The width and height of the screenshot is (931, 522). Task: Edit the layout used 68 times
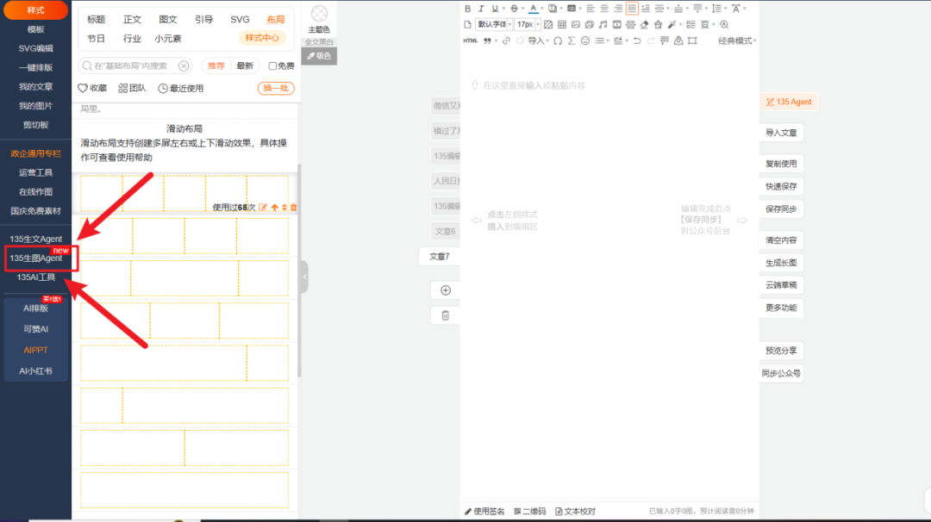coord(263,208)
